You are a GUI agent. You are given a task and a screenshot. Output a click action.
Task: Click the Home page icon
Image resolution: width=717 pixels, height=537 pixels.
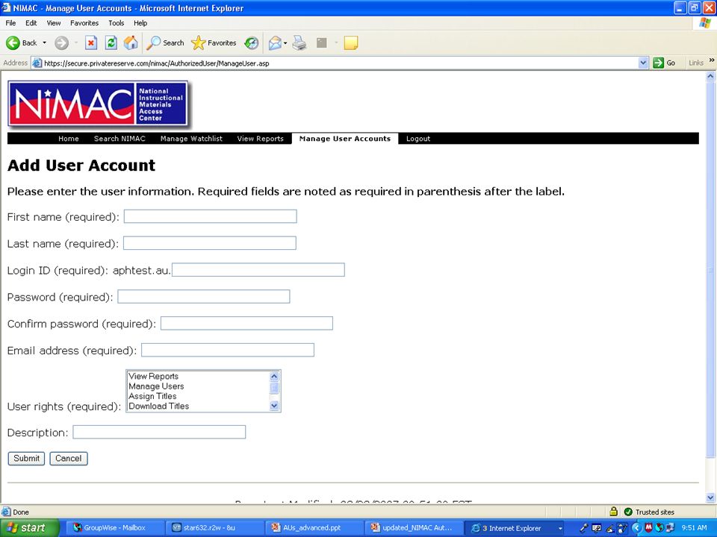[131, 43]
